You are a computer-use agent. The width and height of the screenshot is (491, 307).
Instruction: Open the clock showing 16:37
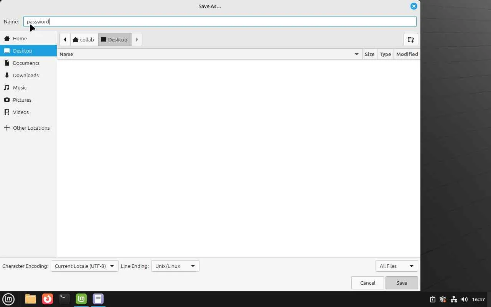[478, 299]
